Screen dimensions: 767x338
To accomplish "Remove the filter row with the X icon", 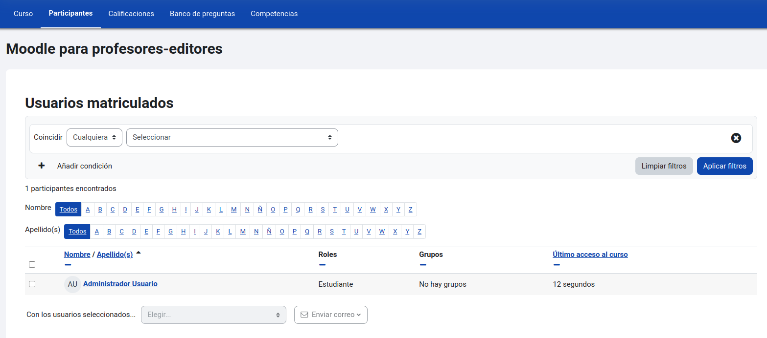I will (736, 138).
